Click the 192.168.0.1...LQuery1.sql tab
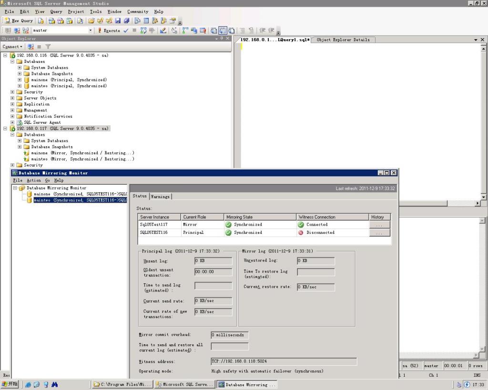This screenshot has height=390, width=488. (x=275, y=40)
